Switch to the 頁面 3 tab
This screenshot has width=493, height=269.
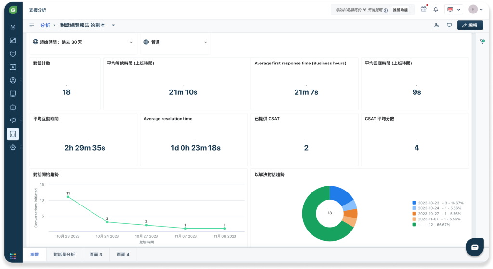click(96, 255)
